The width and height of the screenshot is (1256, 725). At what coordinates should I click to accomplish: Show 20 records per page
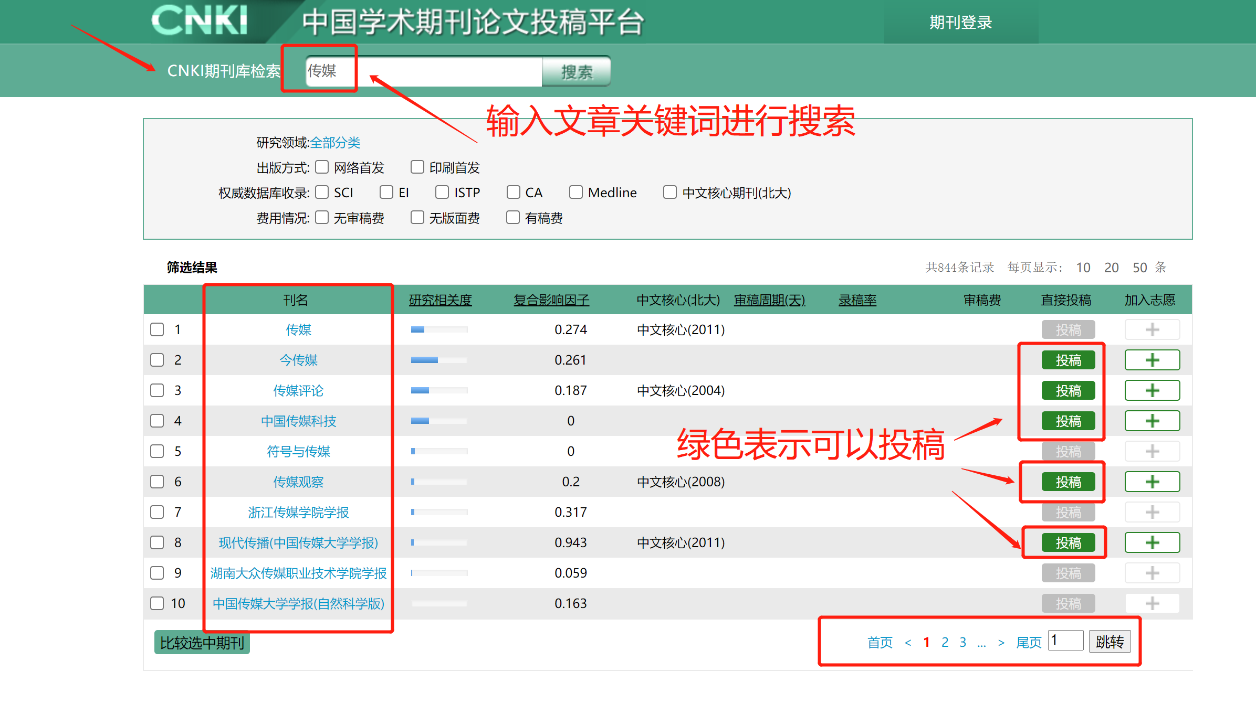point(1112,268)
